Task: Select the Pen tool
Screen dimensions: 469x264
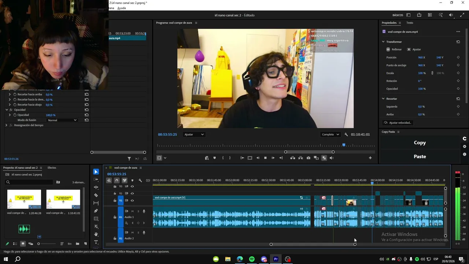Action: [96, 211]
